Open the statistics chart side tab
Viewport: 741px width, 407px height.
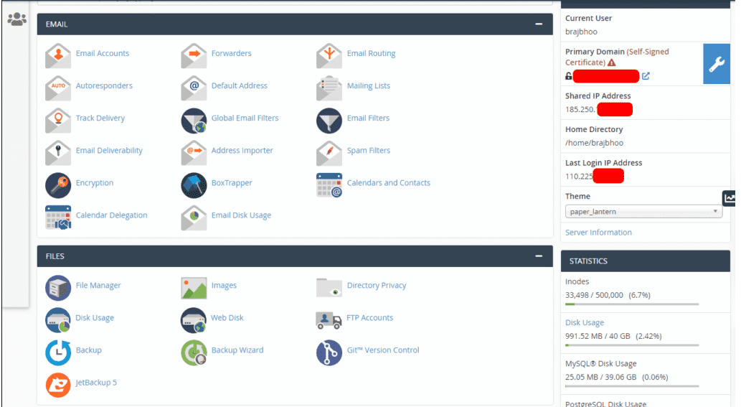[730, 199]
